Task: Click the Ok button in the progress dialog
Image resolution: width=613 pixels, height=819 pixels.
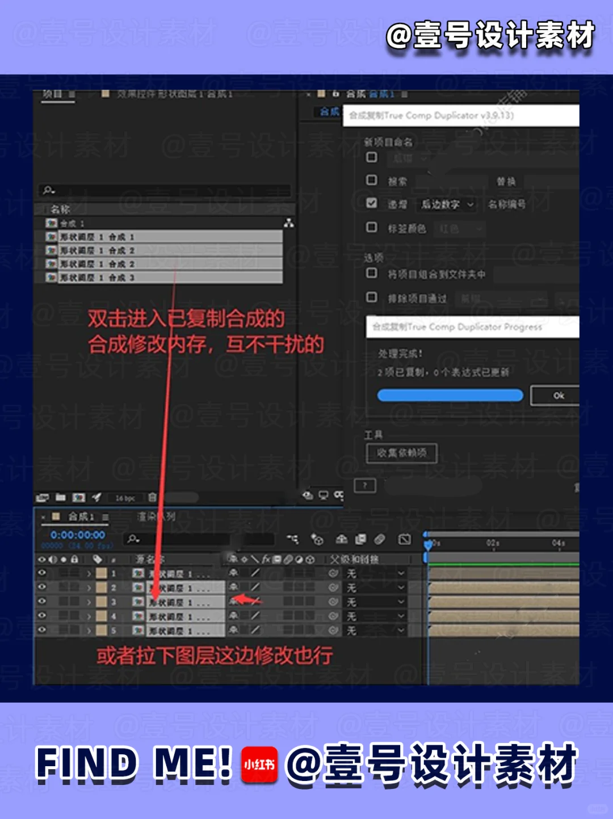Action: tap(558, 396)
